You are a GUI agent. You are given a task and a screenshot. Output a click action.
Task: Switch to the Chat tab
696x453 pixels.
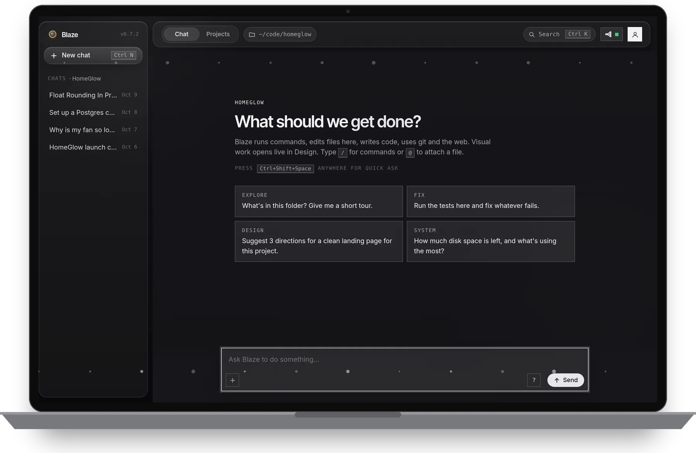181,34
